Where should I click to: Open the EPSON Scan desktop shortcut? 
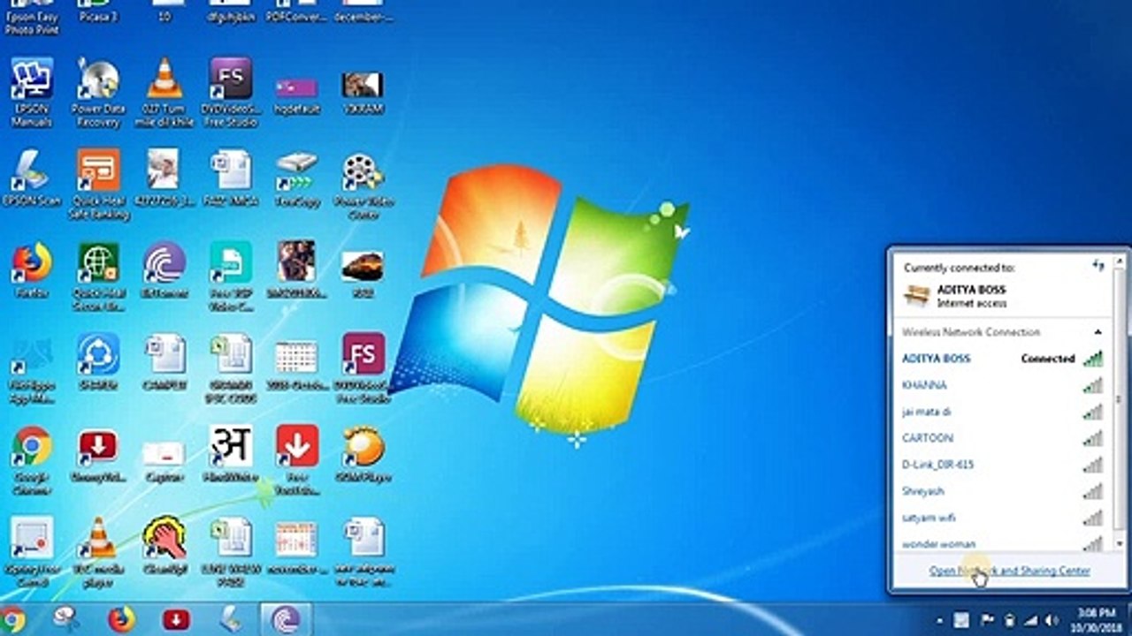click(x=32, y=178)
